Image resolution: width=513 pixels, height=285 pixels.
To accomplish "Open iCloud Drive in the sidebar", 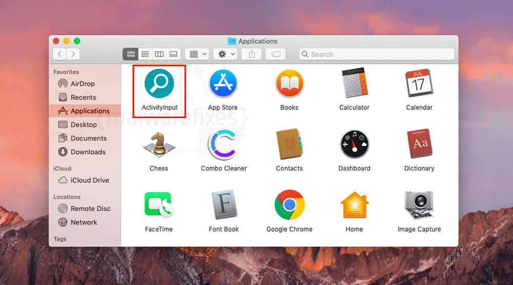I will [85, 180].
